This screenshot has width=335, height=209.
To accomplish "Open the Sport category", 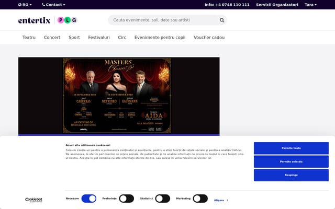I will 74,38.
